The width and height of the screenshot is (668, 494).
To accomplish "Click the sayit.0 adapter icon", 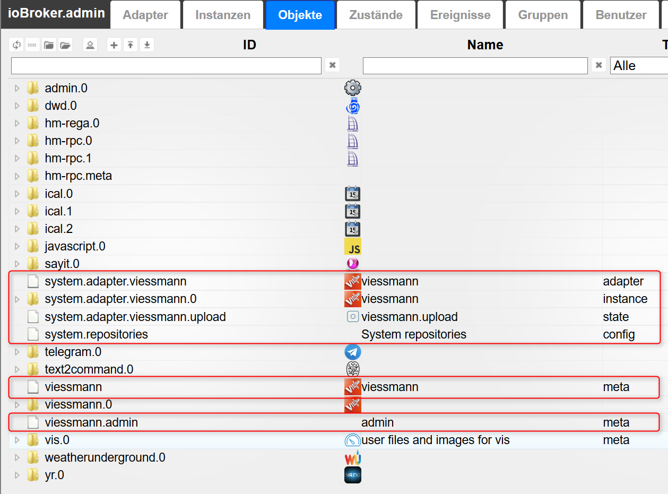I will coord(353,264).
